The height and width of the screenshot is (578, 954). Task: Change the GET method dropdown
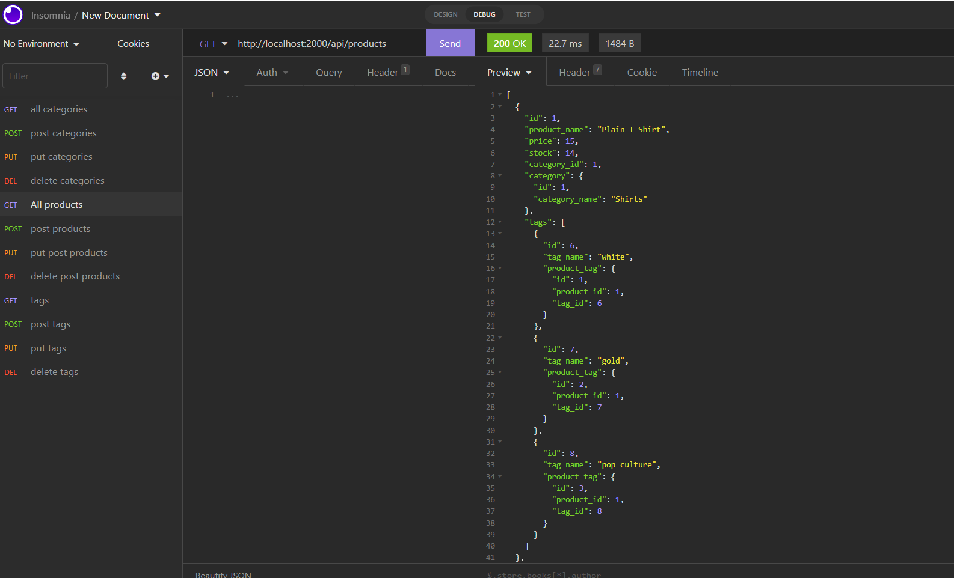click(214, 44)
